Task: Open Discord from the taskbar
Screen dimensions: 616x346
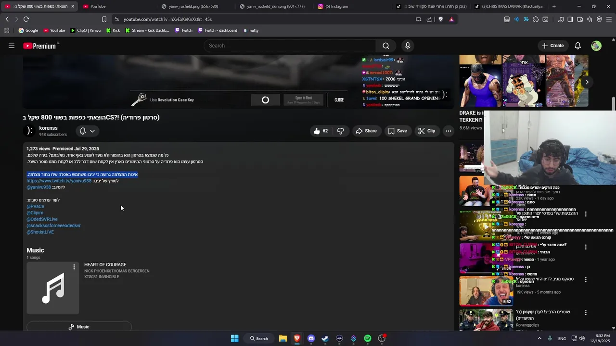Action: [x=311, y=338]
